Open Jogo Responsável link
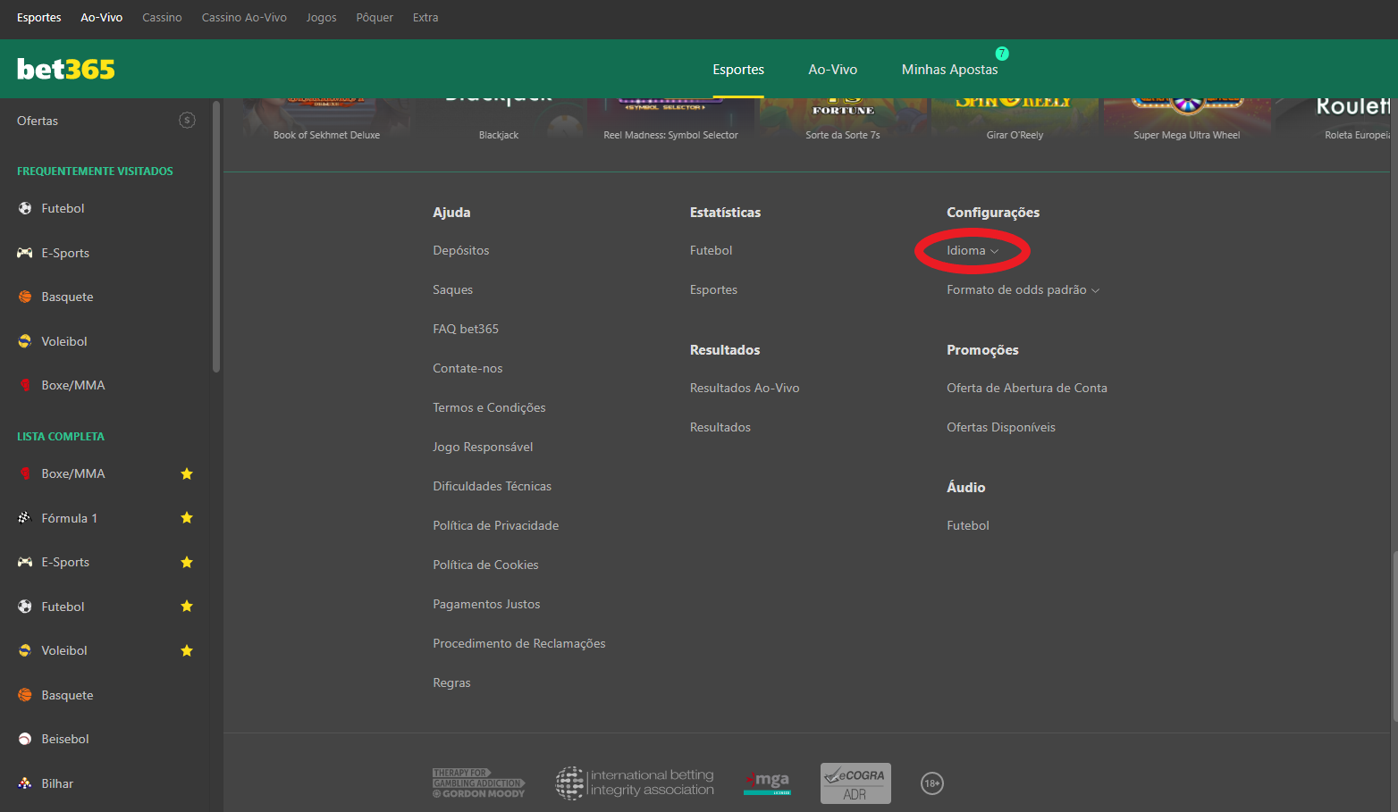Image resolution: width=1398 pixels, height=812 pixels. tap(483, 447)
